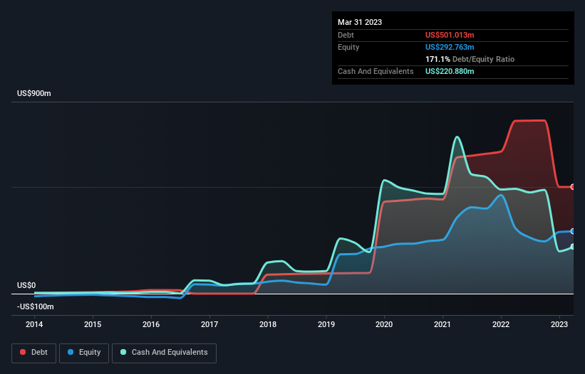Click the US$0 y-axis label
The width and height of the screenshot is (585, 374).
(26, 285)
